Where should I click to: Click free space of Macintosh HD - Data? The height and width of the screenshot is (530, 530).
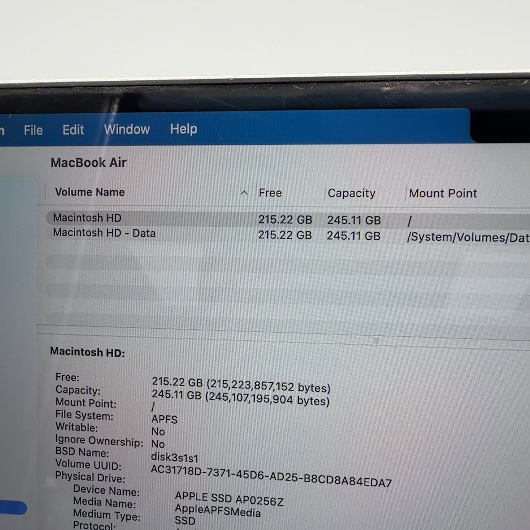click(x=285, y=235)
